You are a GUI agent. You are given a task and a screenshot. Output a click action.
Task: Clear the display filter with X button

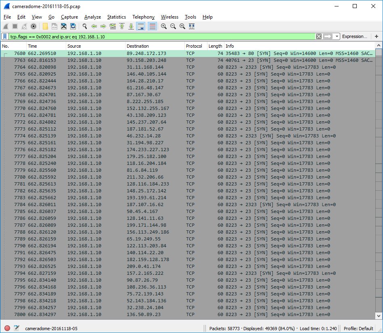pyautogui.click(x=319, y=36)
